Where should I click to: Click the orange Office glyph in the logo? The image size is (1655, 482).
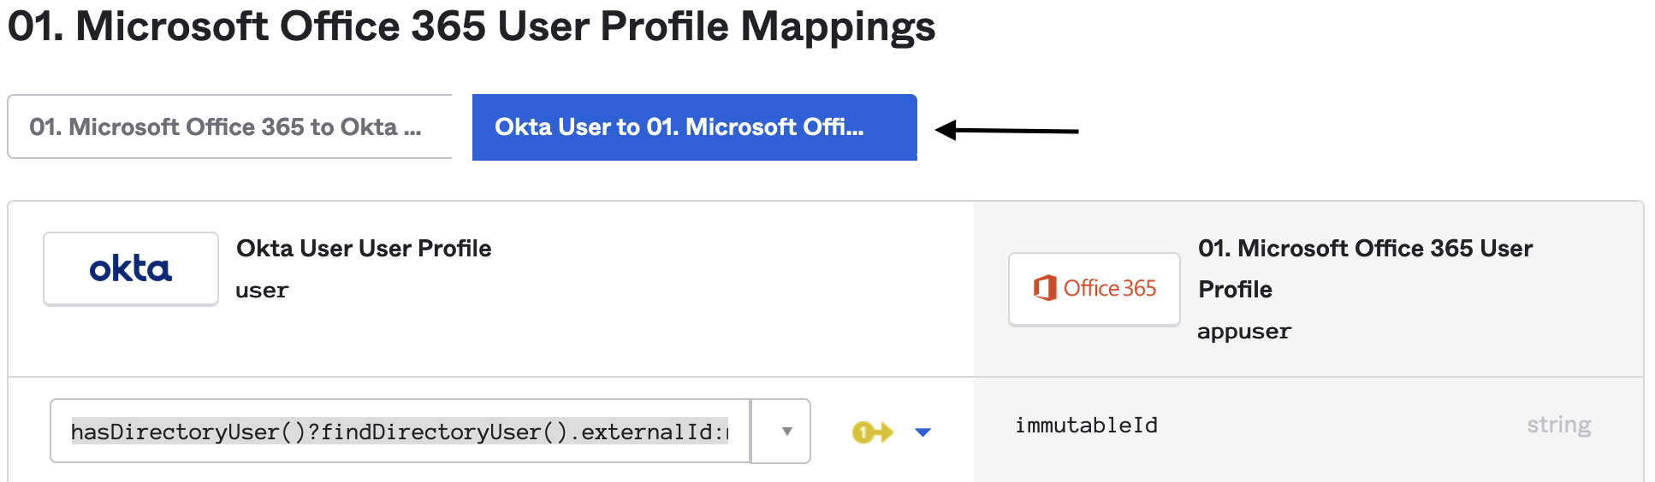[1044, 288]
